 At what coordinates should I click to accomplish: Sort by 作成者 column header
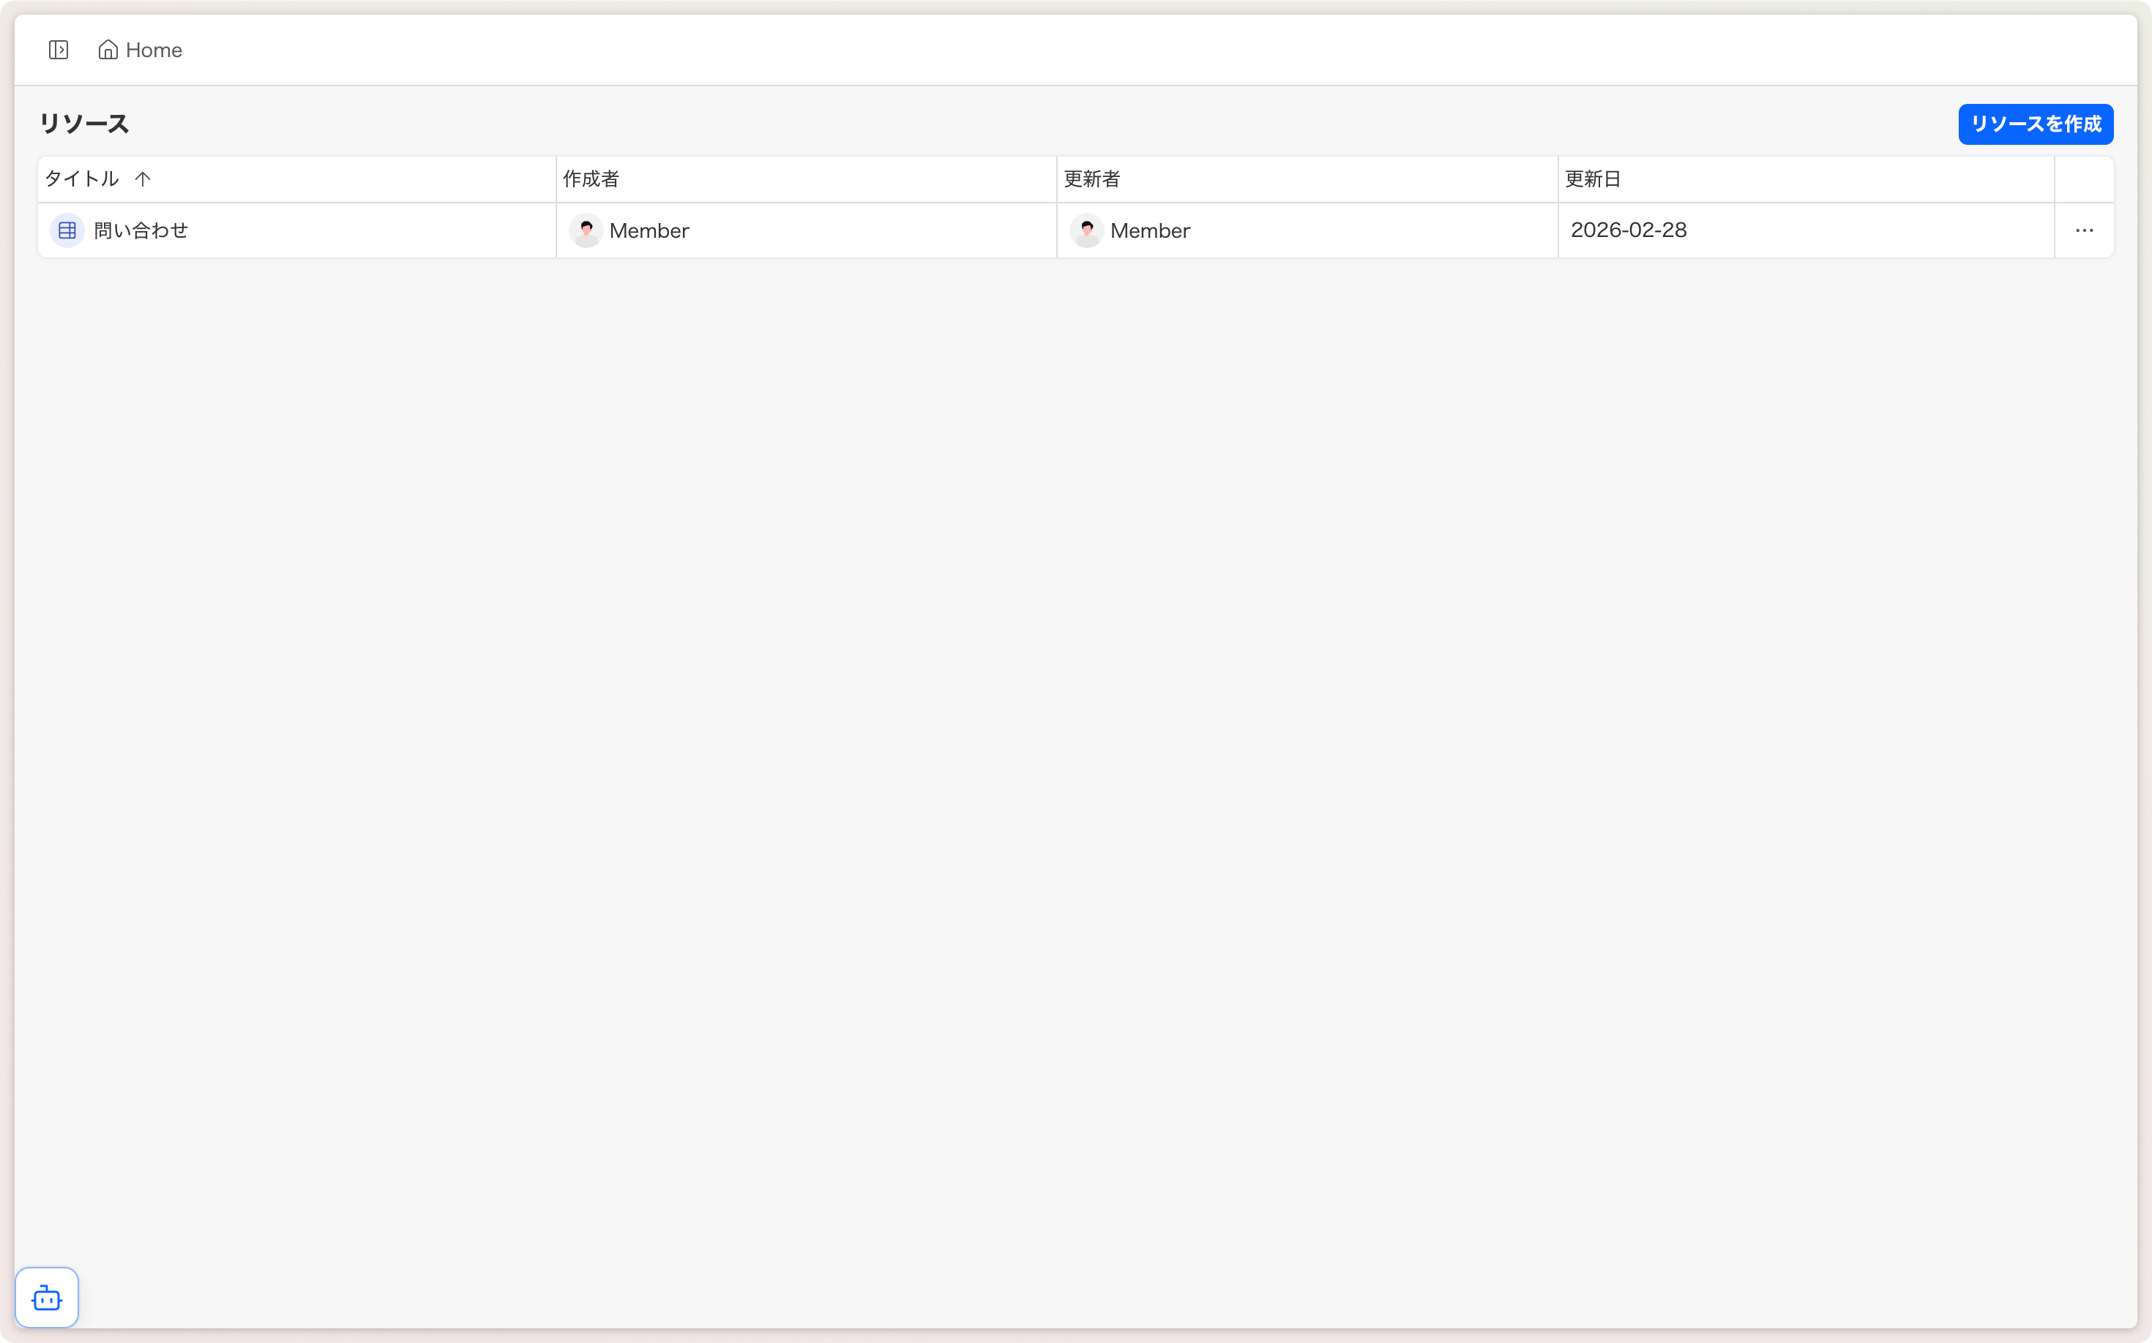[x=591, y=179]
